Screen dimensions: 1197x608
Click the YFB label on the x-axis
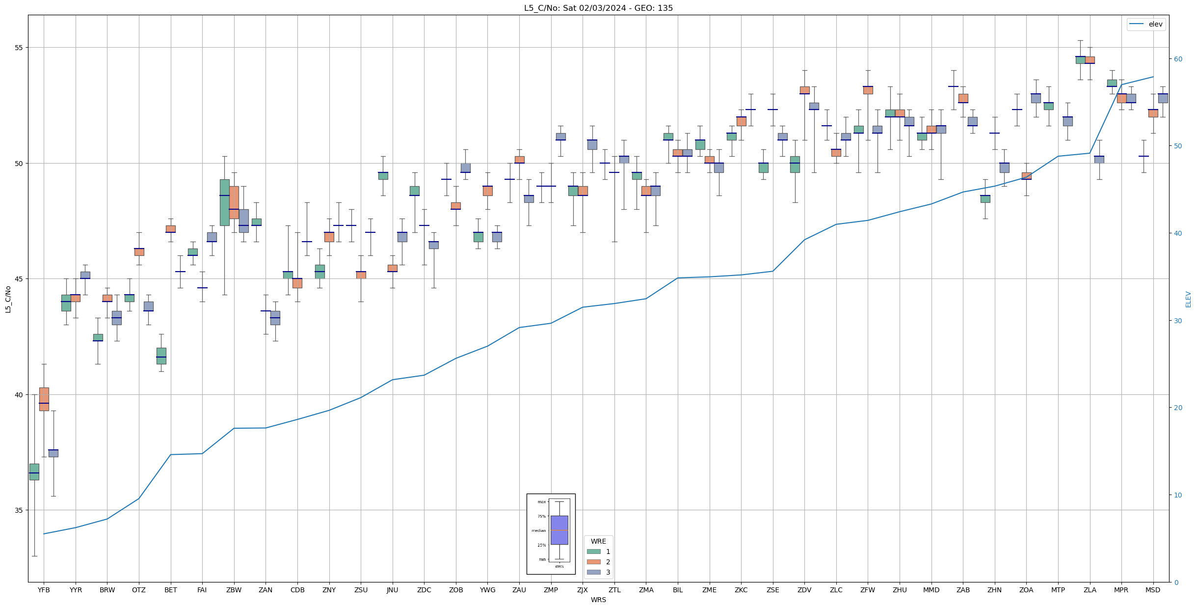coord(44,590)
